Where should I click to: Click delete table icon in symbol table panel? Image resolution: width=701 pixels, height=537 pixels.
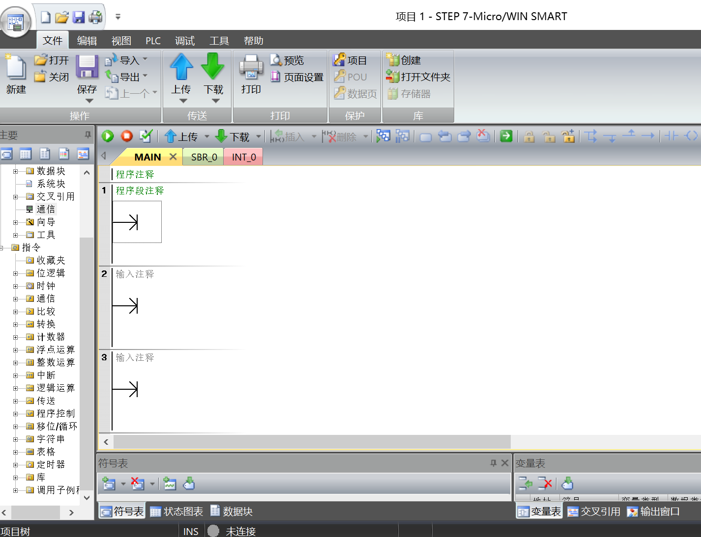click(x=138, y=484)
